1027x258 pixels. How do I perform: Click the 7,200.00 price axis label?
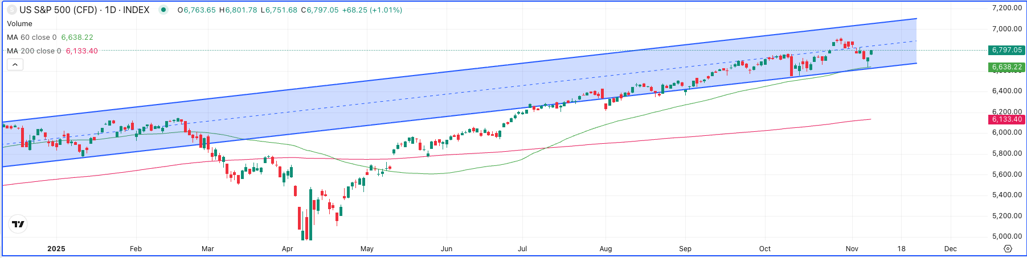[x=1006, y=8]
